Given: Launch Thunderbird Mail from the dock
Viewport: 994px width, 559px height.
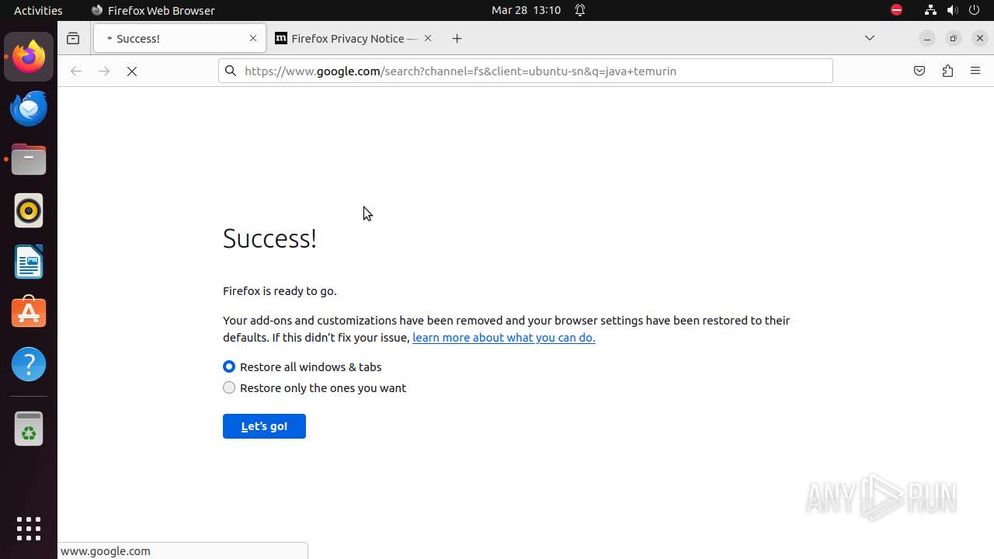Looking at the screenshot, I should click(x=29, y=108).
